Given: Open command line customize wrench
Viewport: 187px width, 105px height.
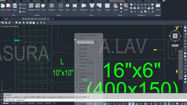Looking at the screenshot, I should coord(1,100).
